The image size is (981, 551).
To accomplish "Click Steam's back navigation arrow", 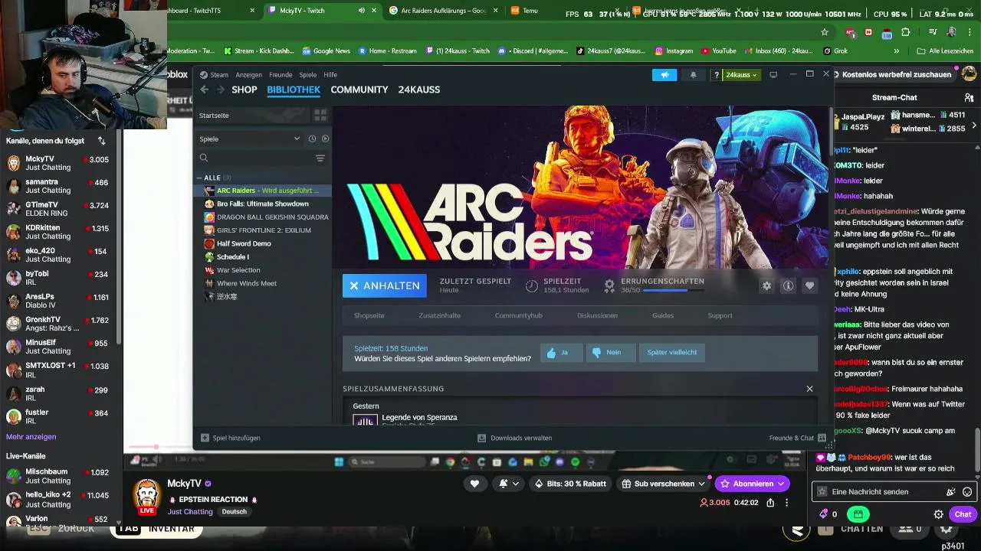I will [205, 90].
